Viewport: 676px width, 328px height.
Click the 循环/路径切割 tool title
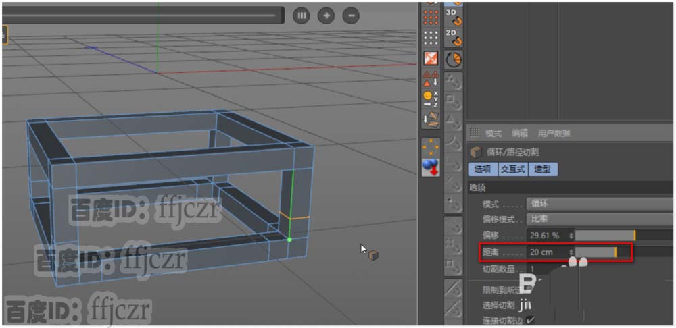tap(512, 152)
